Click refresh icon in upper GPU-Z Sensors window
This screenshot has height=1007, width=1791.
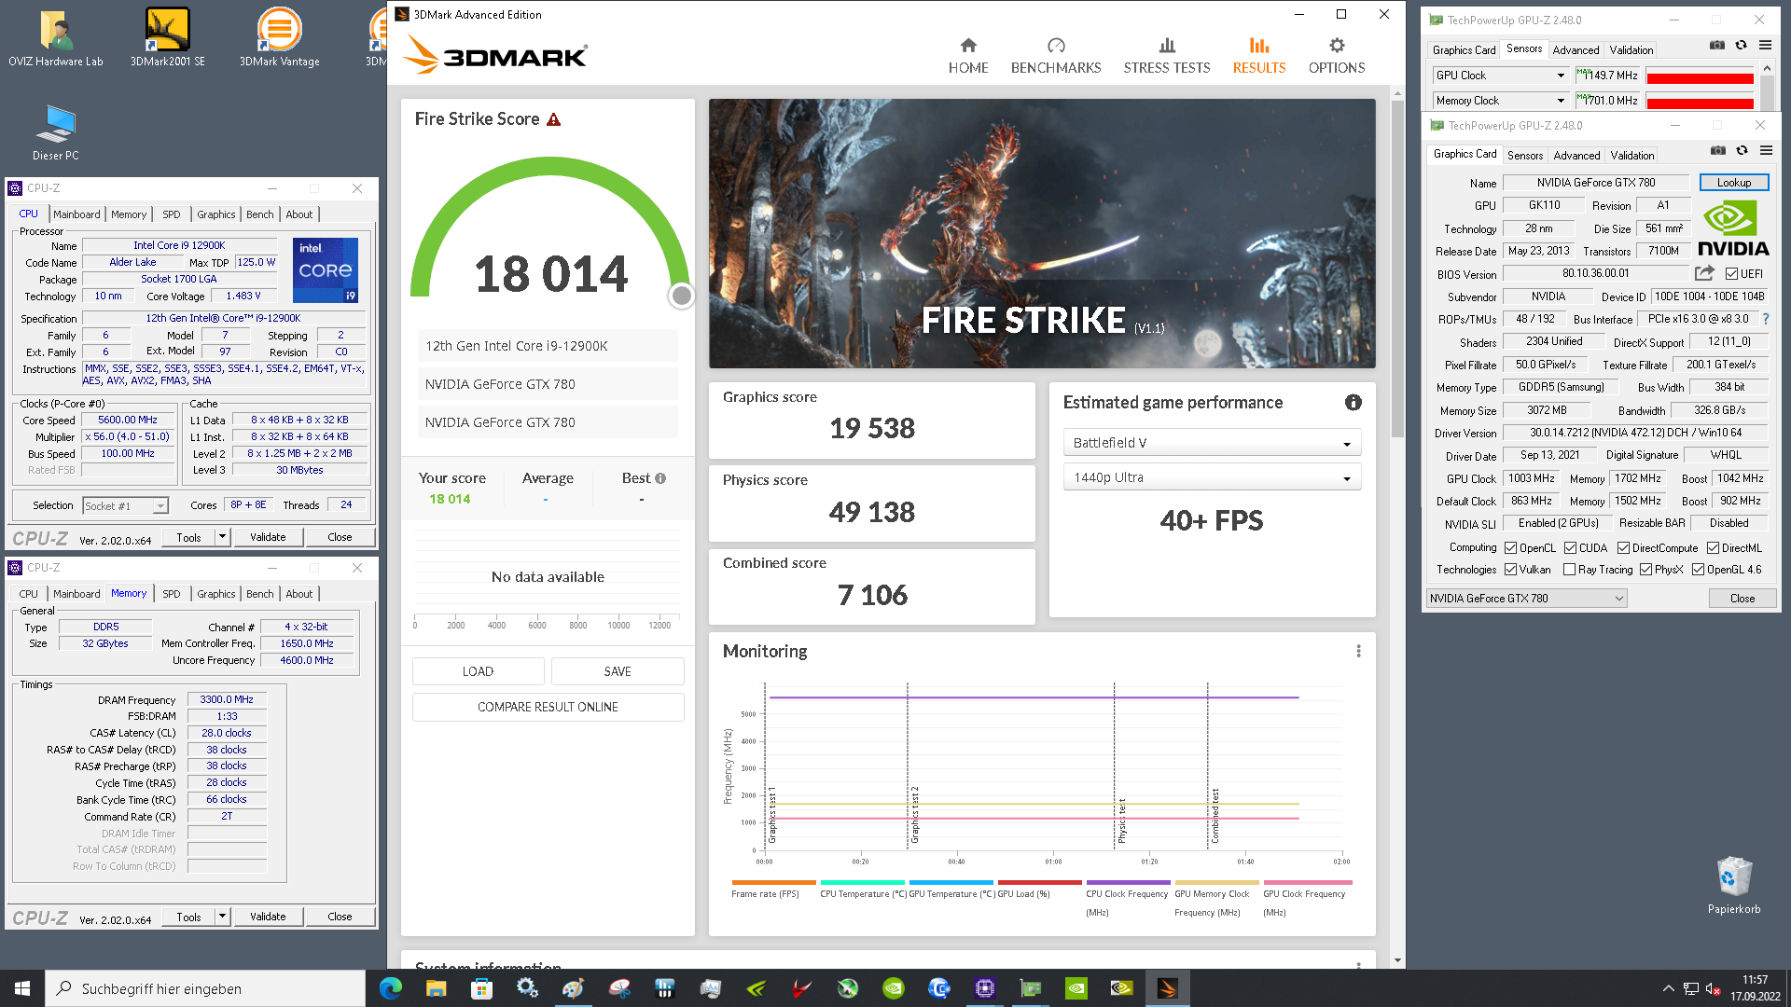1741,46
